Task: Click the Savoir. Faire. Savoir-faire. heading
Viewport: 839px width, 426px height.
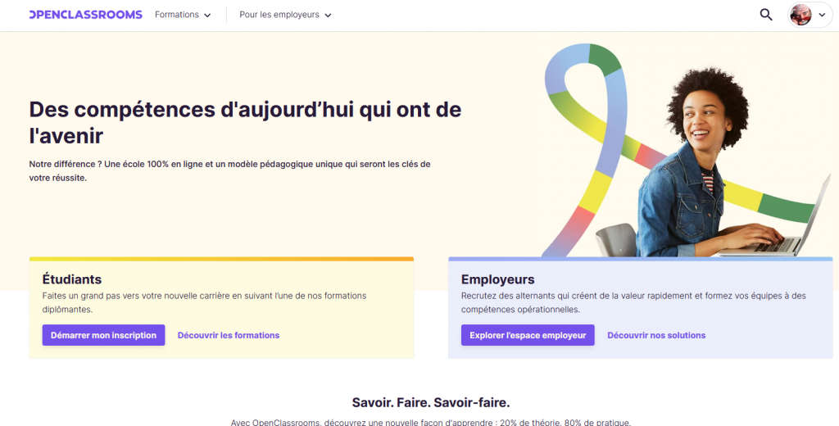Action: coord(431,402)
